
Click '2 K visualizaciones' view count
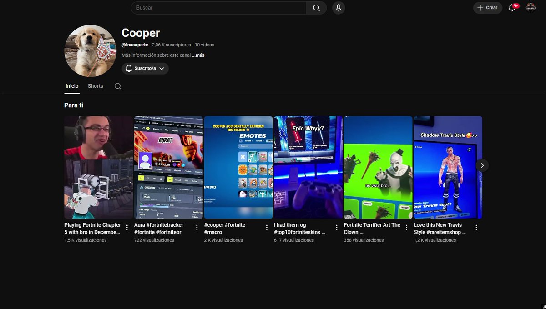223,240
